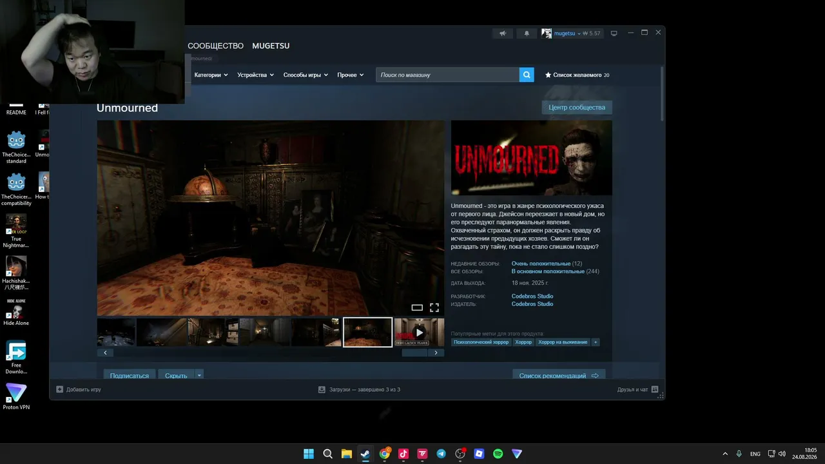Select the Хоррор tag
This screenshot has height=464, width=825.
523,342
